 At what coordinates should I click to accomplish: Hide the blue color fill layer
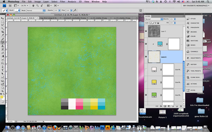[x=146, y=44]
